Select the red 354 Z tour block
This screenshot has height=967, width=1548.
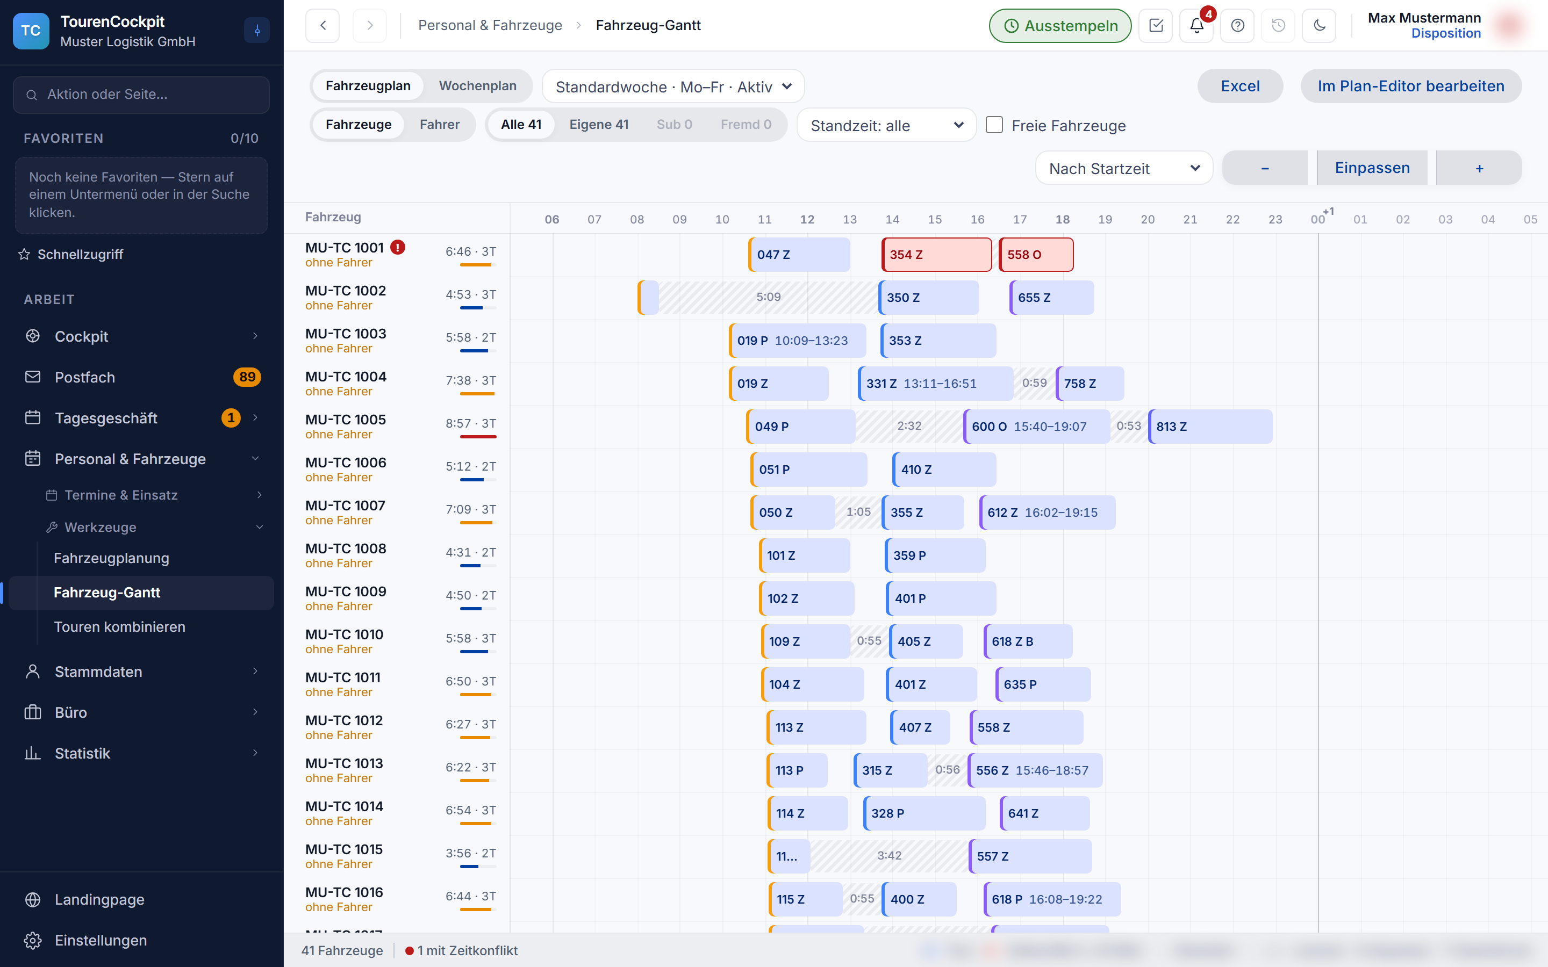(936, 255)
